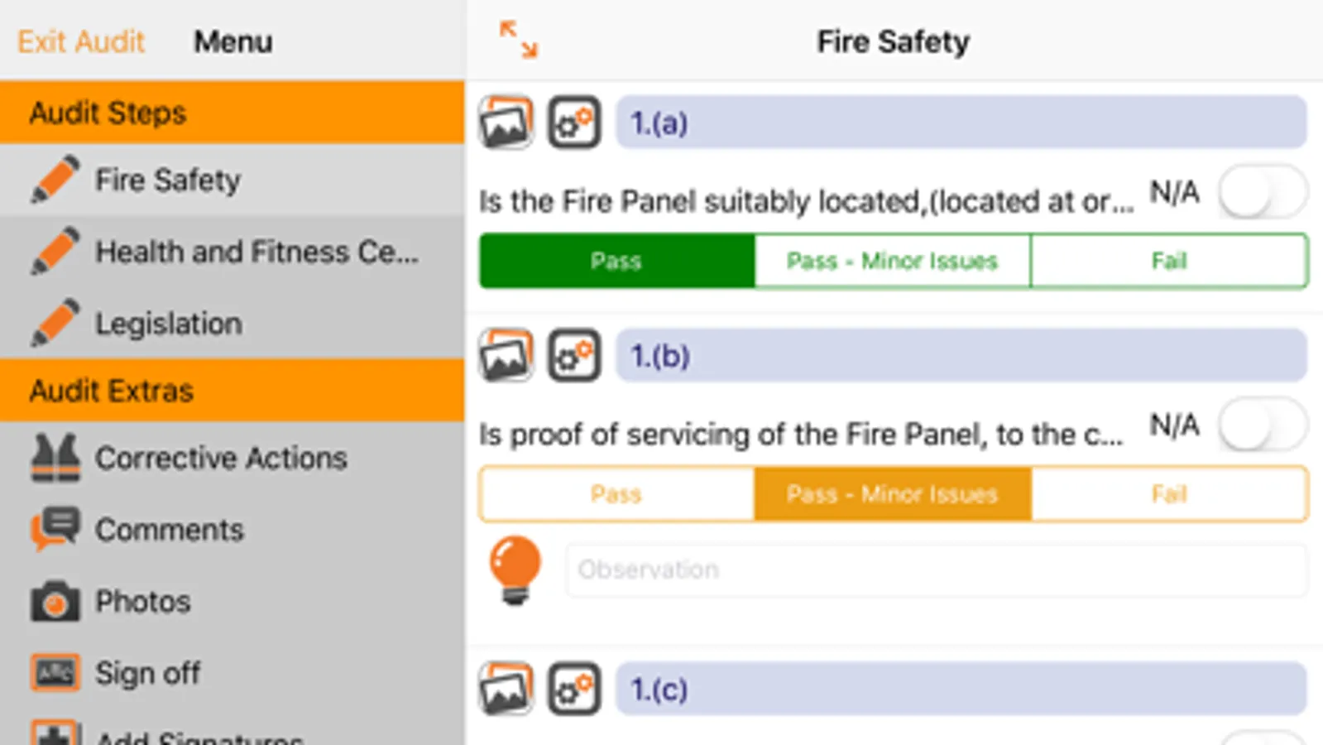Open photo attachment for question 1.(b)
This screenshot has width=1323, height=745.
[506, 356]
